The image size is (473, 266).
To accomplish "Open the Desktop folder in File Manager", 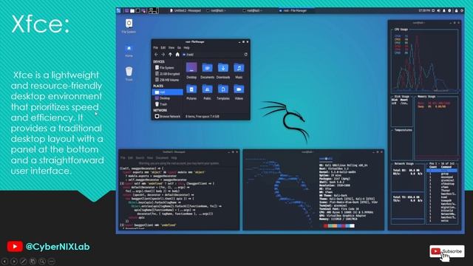I will tap(191, 71).
